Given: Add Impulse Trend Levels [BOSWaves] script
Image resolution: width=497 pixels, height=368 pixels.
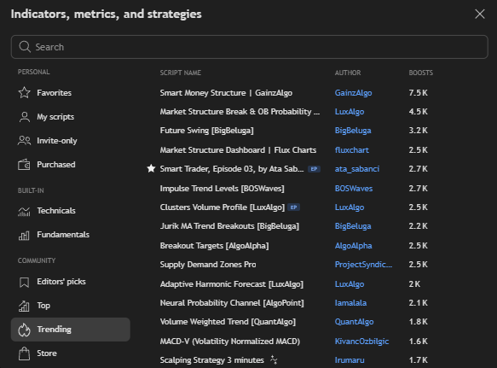Looking at the screenshot, I should click(x=222, y=189).
